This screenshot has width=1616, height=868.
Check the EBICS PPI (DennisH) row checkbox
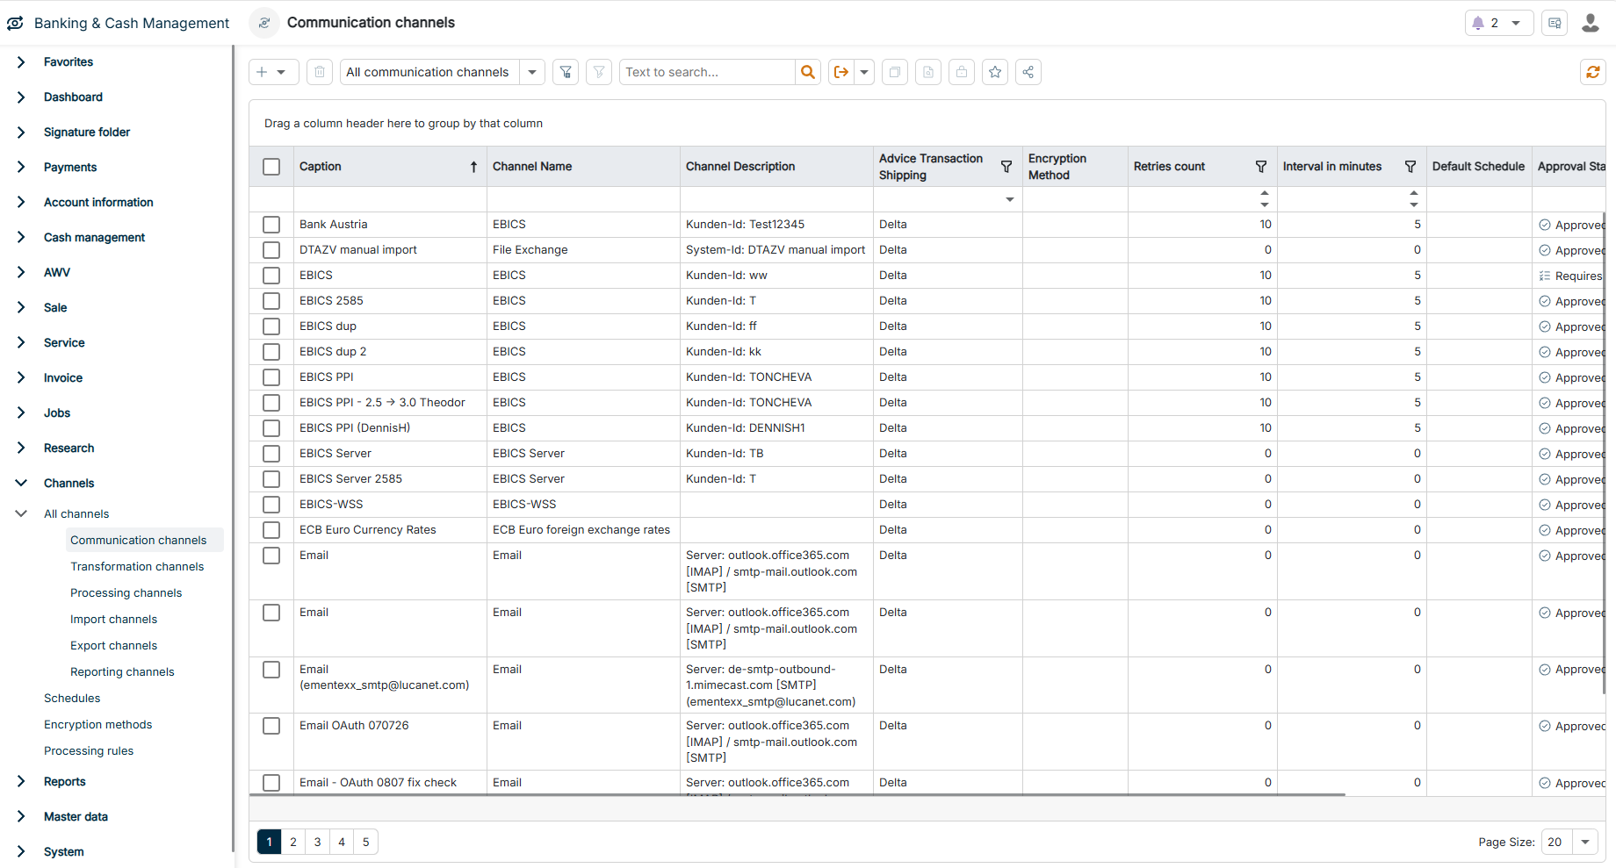point(271,428)
